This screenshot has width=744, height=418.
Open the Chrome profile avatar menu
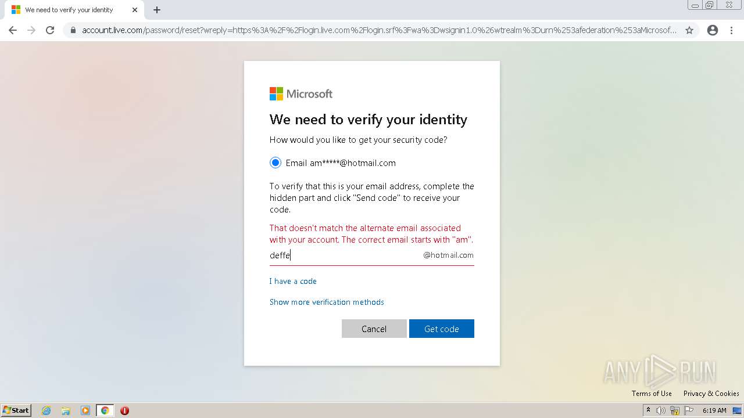point(713,30)
